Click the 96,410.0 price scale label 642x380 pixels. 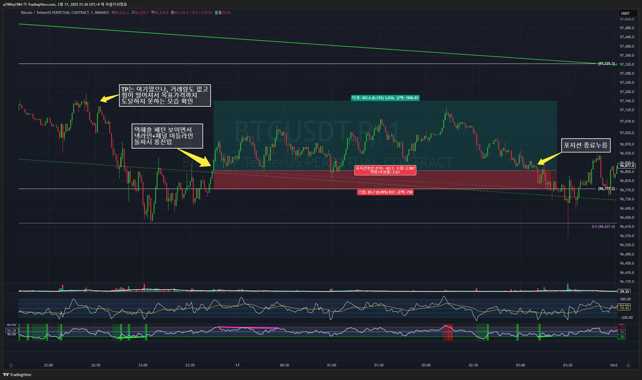(x=627, y=273)
